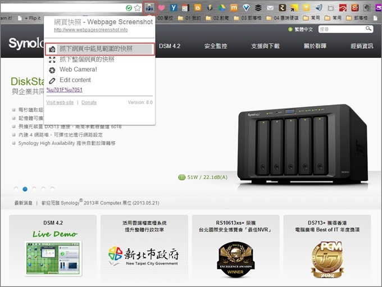The height and width of the screenshot is (287, 382).
Task: Click the + Flip it bookmarklet
Action: (x=29, y=18)
